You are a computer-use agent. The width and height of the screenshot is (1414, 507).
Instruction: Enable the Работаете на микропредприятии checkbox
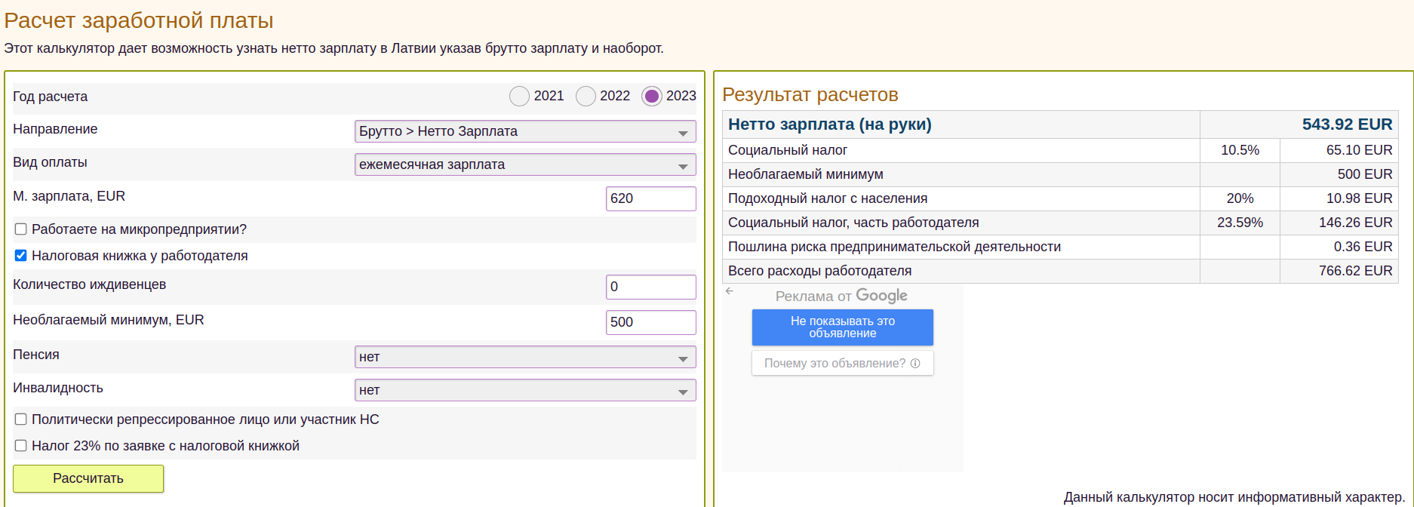point(21,229)
